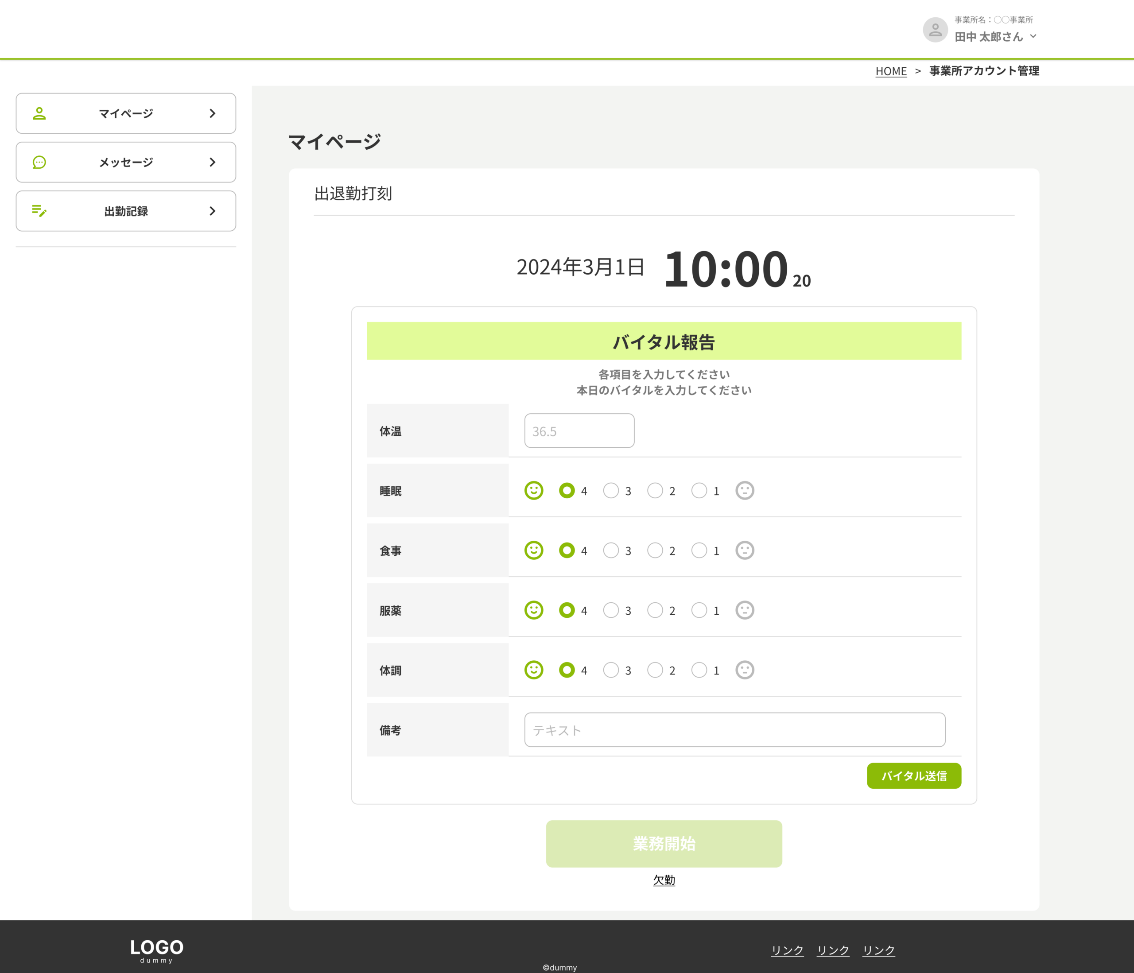Focus the 体温 temperature input field

[579, 430]
